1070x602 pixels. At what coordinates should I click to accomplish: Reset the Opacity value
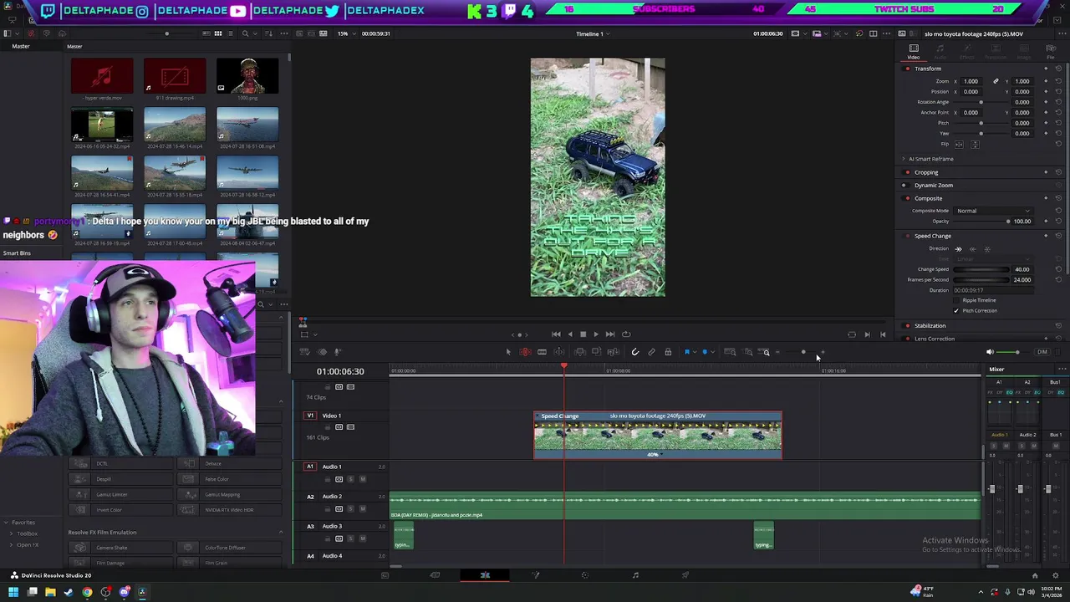click(1058, 222)
